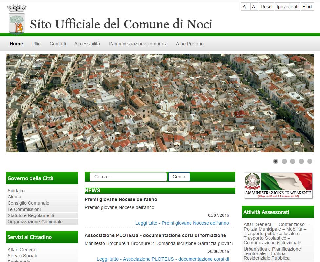
Task: Open the Home menu item
Action: [x=16, y=44]
